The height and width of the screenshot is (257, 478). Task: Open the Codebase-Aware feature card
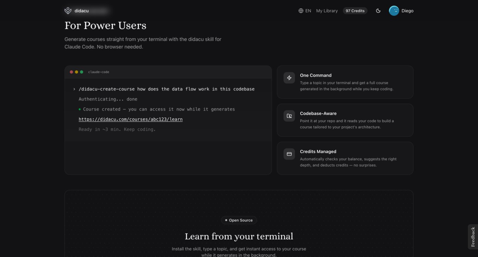345,120
